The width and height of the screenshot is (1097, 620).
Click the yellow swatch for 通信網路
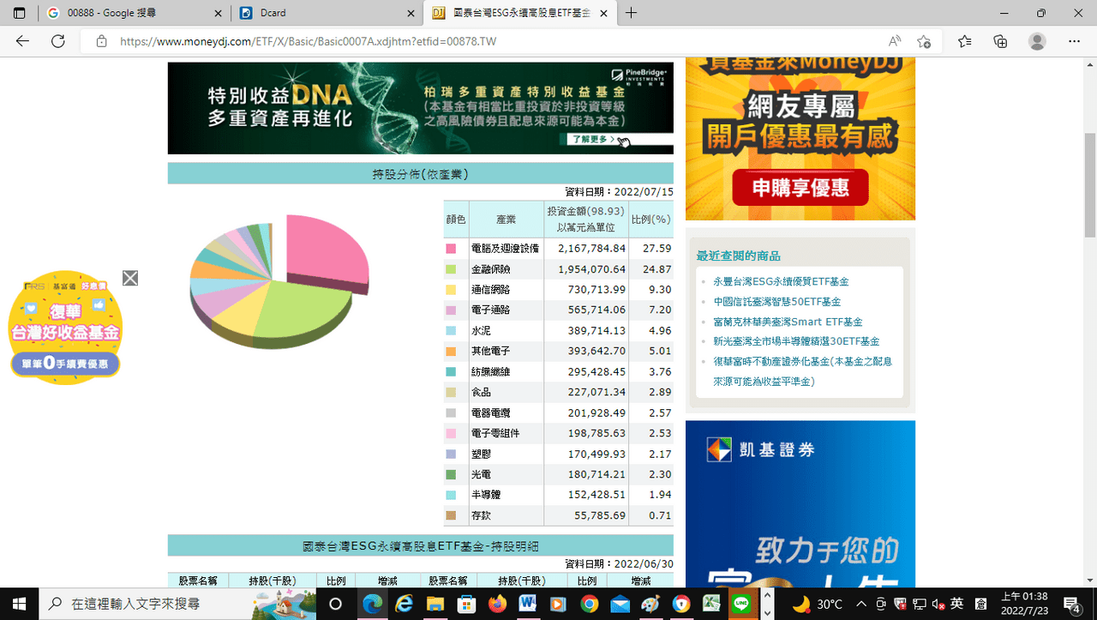[450, 290]
